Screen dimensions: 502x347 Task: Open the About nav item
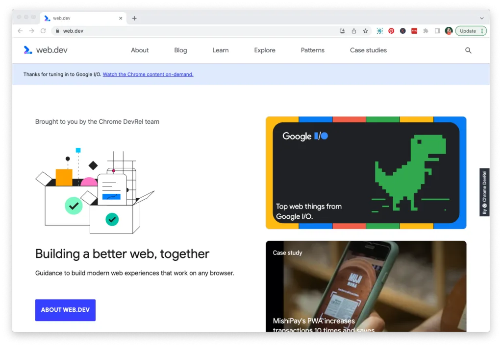140,50
